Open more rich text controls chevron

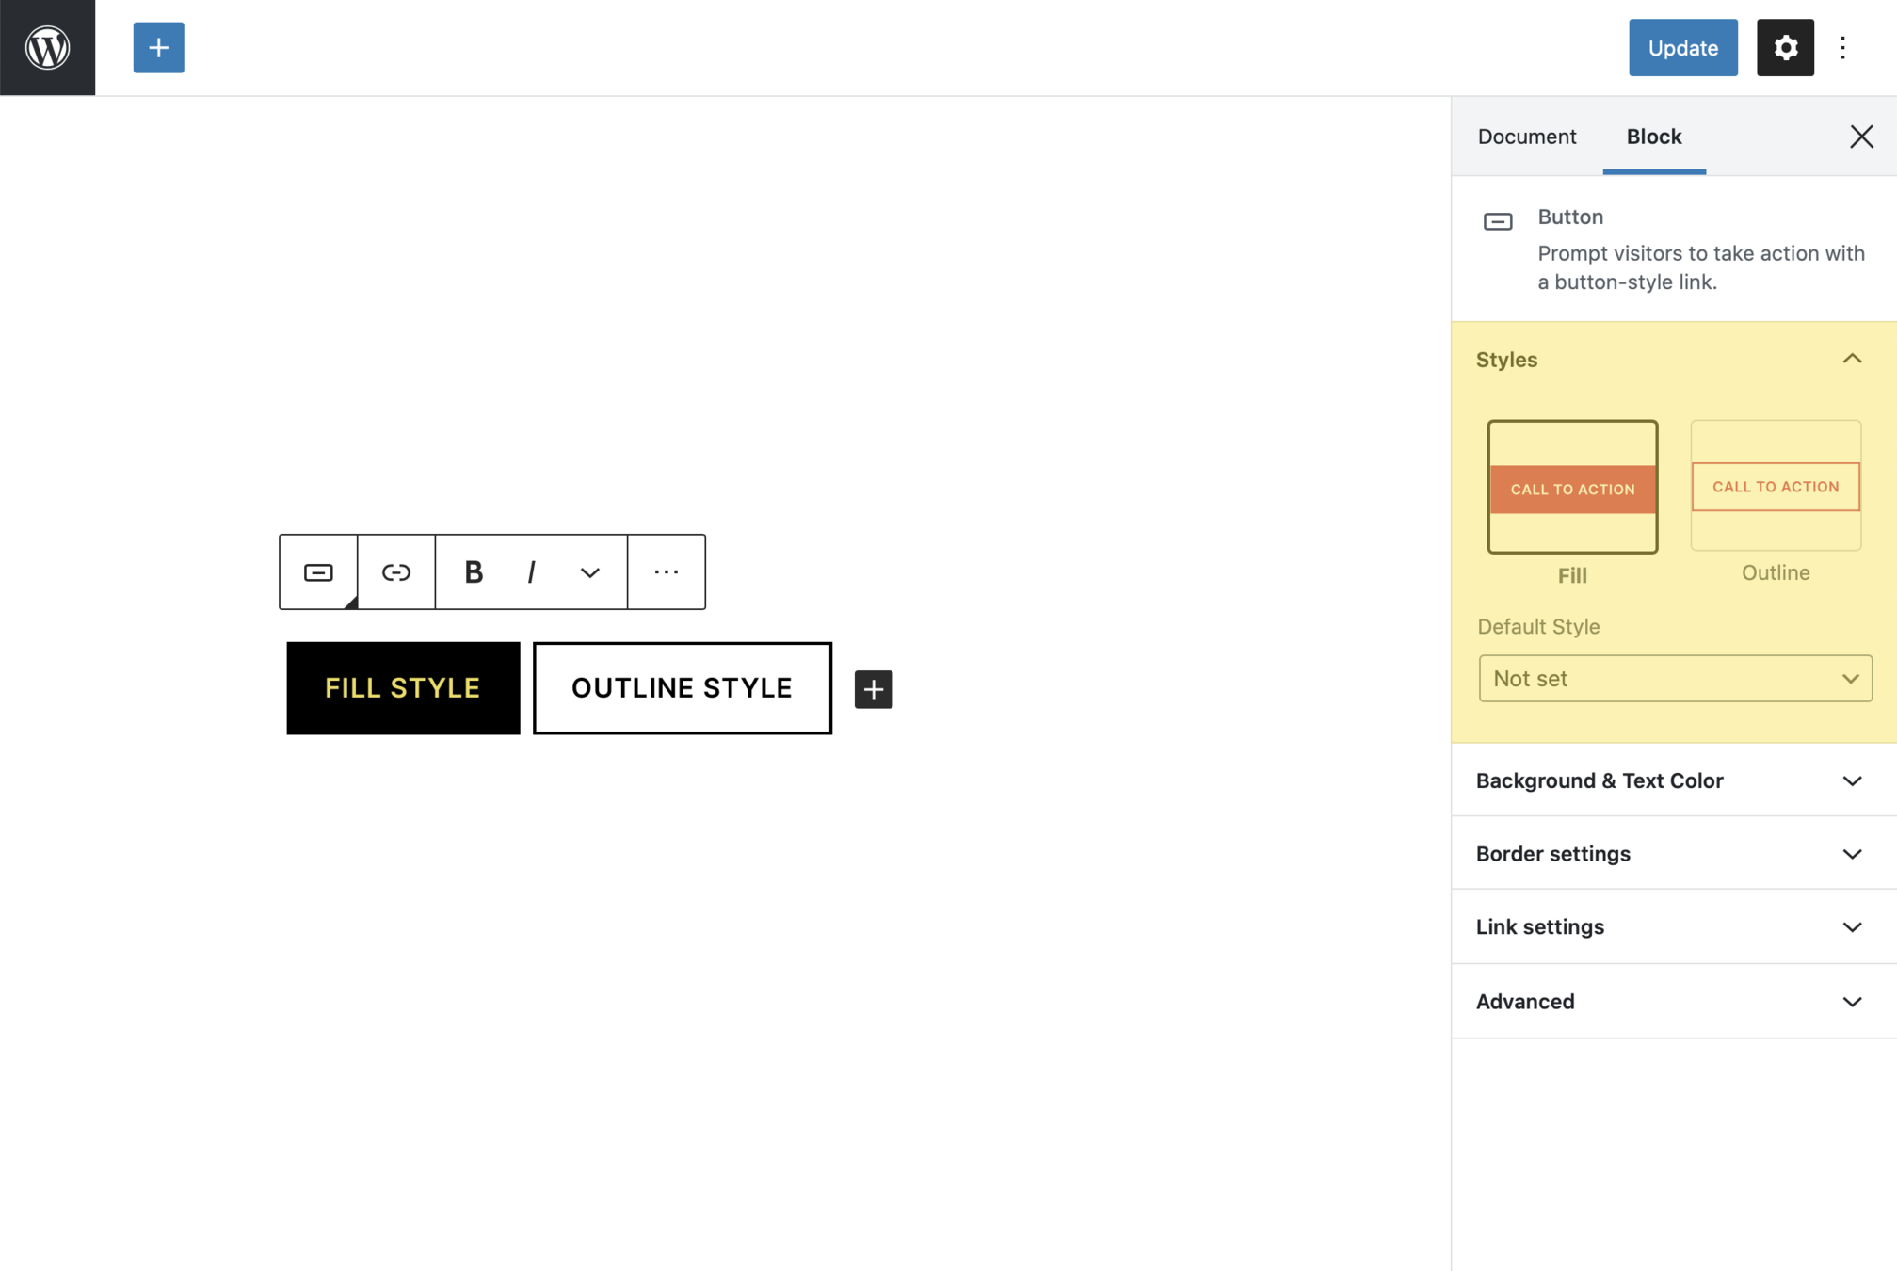click(x=589, y=571)
